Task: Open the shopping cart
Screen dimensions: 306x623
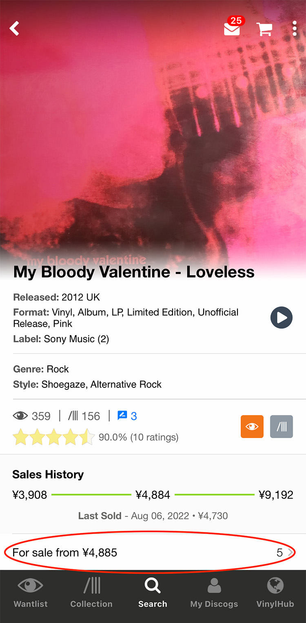Action: (x=264, y=29)
